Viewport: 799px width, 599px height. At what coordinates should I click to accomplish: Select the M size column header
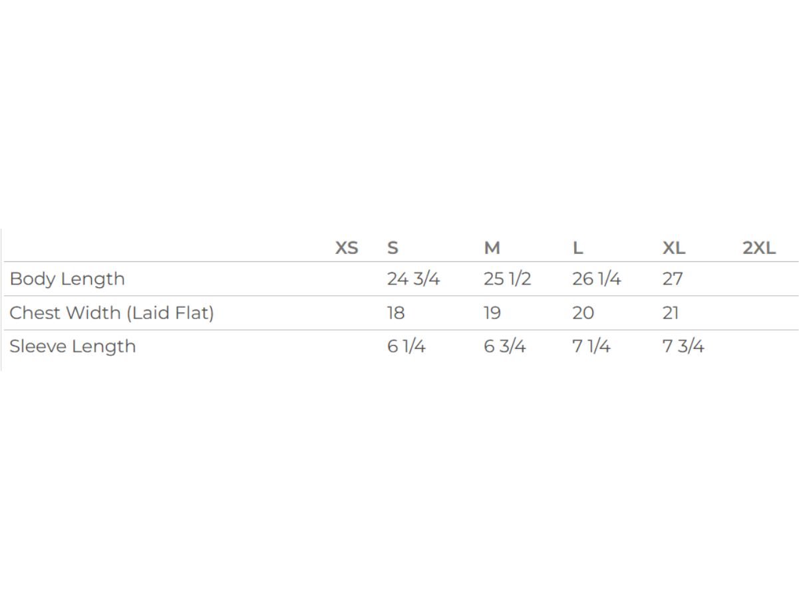492,248
